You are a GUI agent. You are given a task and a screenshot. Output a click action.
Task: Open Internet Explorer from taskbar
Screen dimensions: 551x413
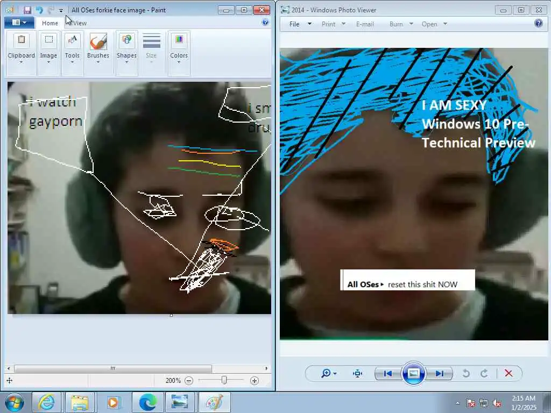click(x=46, y=402)
